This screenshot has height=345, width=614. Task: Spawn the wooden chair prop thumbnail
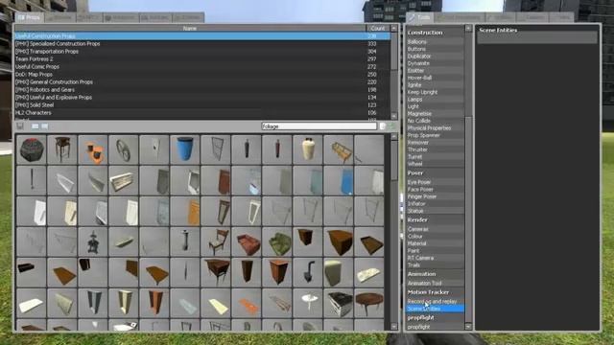216,242
